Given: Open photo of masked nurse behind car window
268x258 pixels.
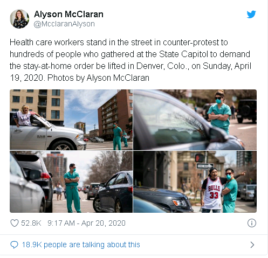Looking at the screenshot, I should coord(195,120).
